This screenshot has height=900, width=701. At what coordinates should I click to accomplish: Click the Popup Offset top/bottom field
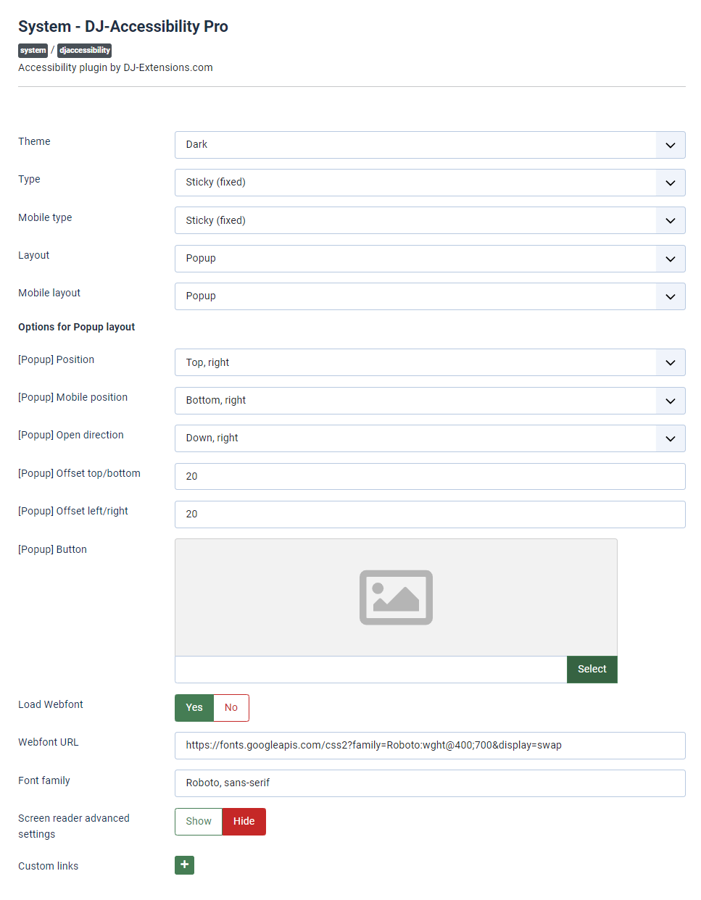tap(430, 477)
